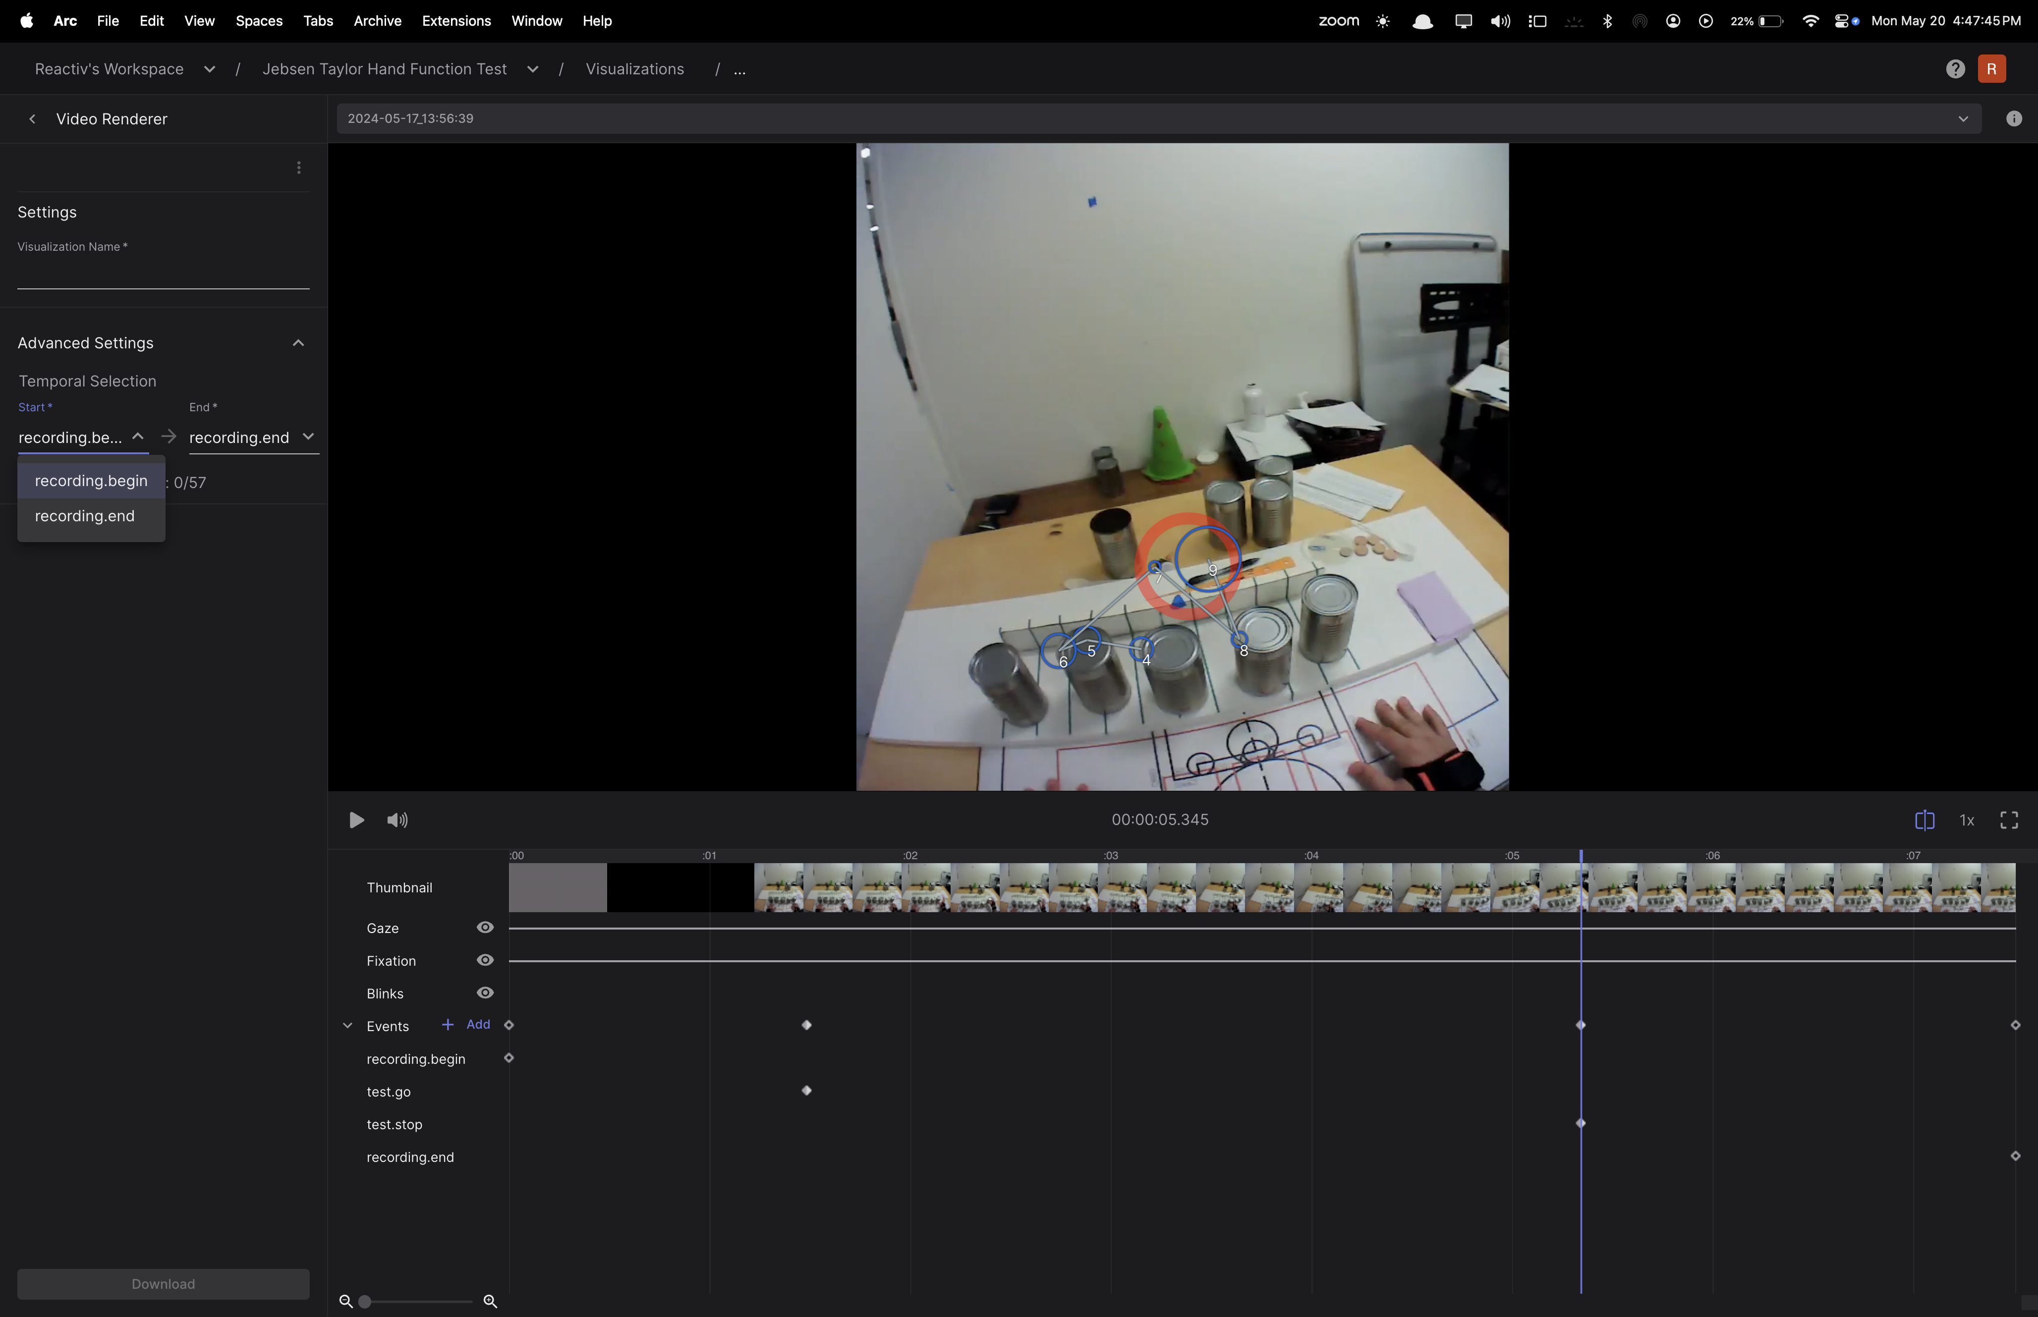Open the Spaces menu

pyautogui.click(x=259, y=20)
